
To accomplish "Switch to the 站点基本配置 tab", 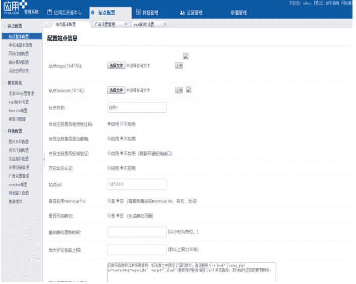I will [66, 24].
